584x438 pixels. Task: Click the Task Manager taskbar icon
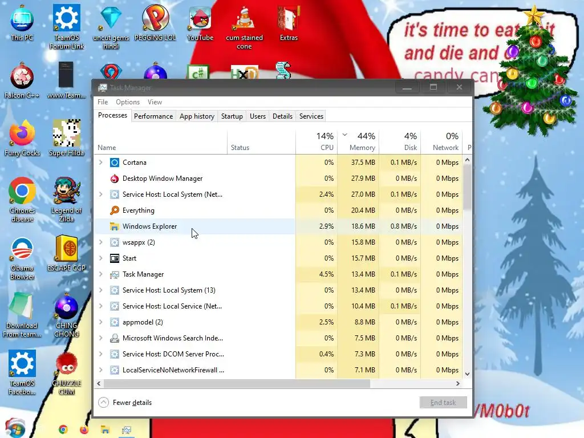click(x=126, y=430)
